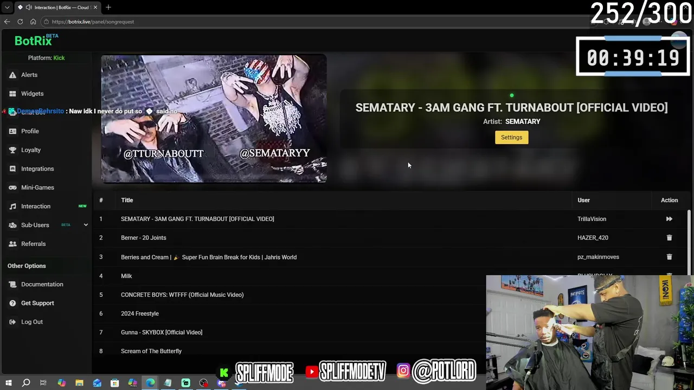Open Widgets section in sidebar
Viewport: 694px width, 390px height.
[32, 94]
